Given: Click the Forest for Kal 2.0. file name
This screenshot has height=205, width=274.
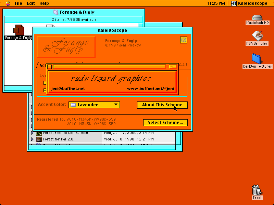Looking at the screenshot, I should [x=59, y=139].
